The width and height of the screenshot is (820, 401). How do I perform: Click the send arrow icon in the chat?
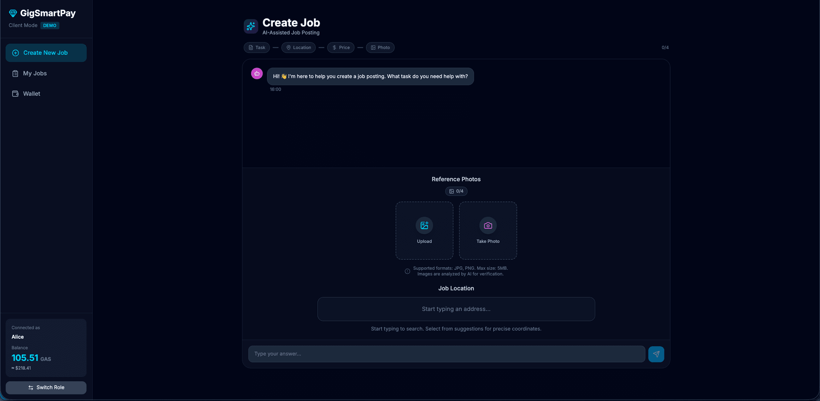pos(656,354)
